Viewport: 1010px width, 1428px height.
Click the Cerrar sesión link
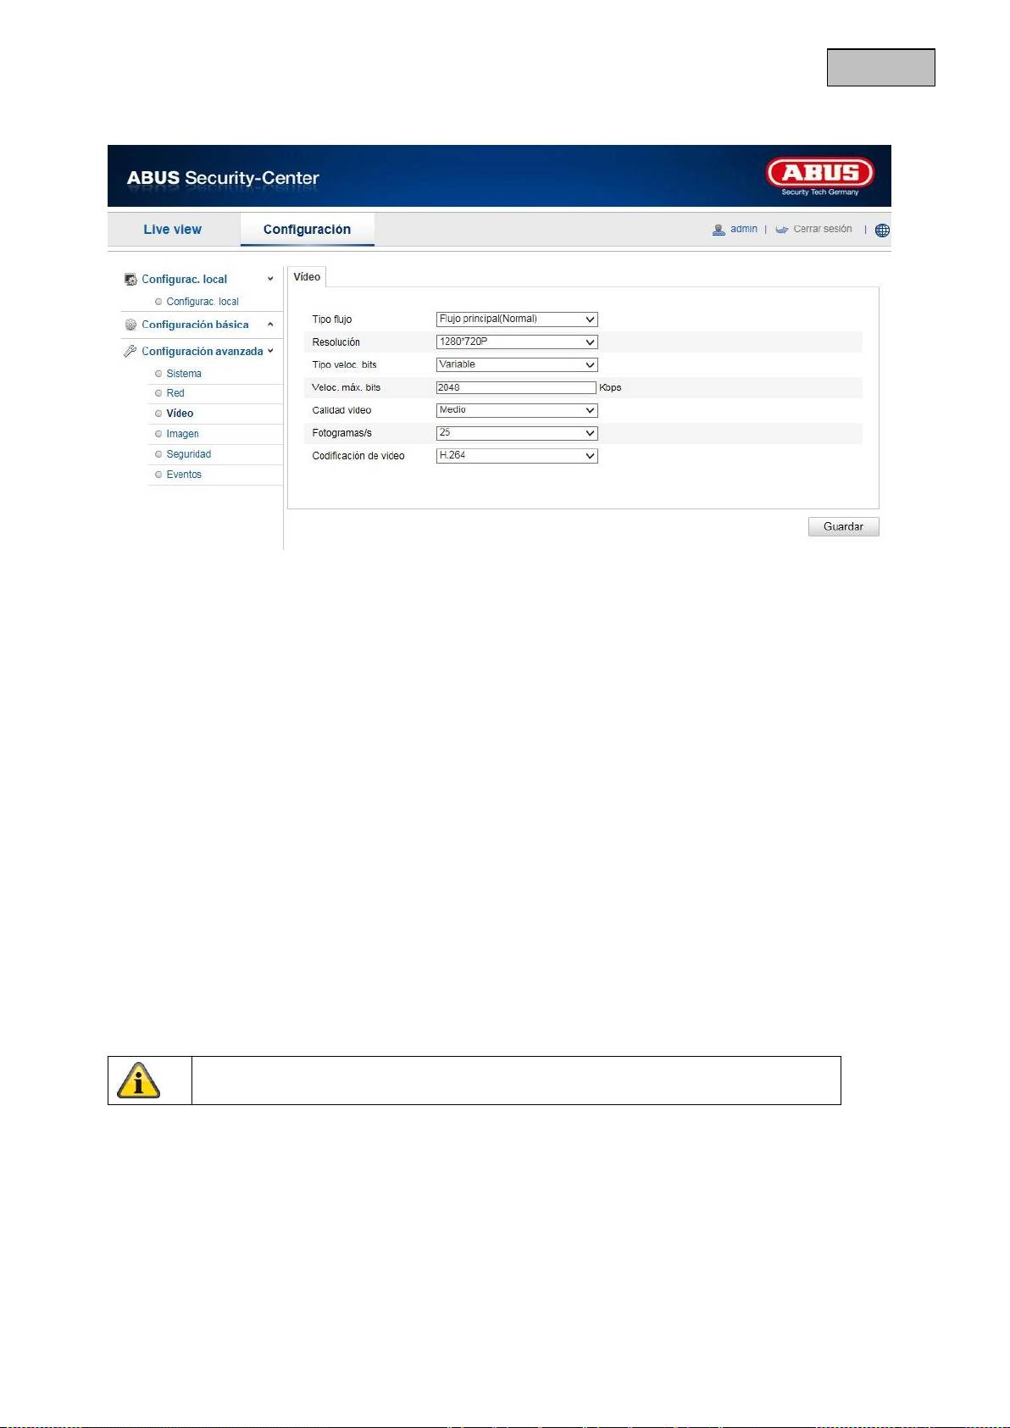tap(822, 230)
